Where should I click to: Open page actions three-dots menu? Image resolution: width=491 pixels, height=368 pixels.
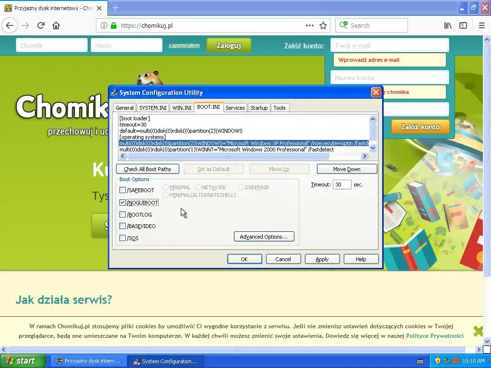click(x=309, y=26)
